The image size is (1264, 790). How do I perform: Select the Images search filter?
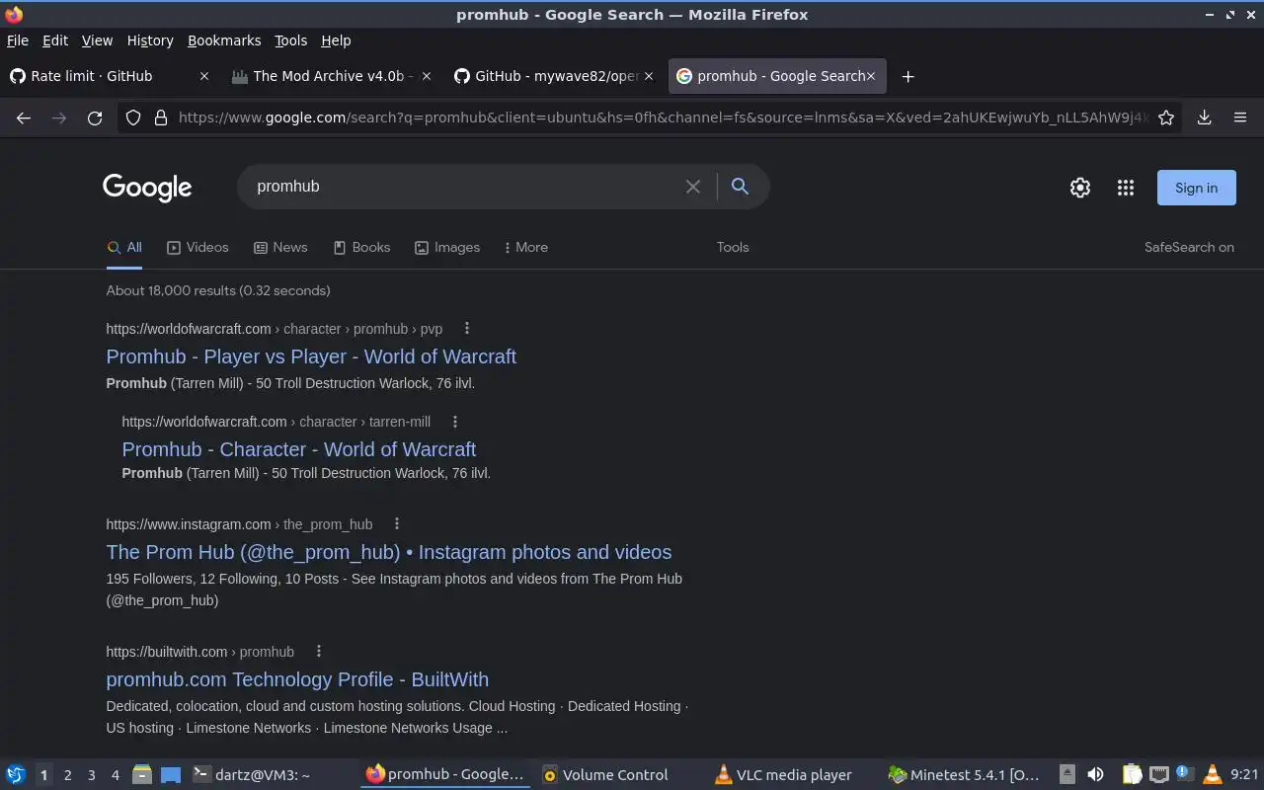447,248
